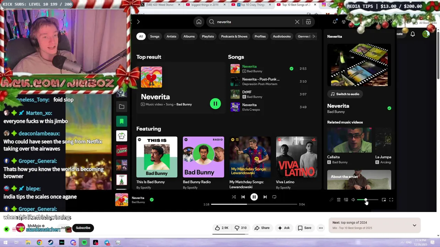The image size is (440, 247).
Task: Open Spotify notifications bell
Action: point(334,22)
